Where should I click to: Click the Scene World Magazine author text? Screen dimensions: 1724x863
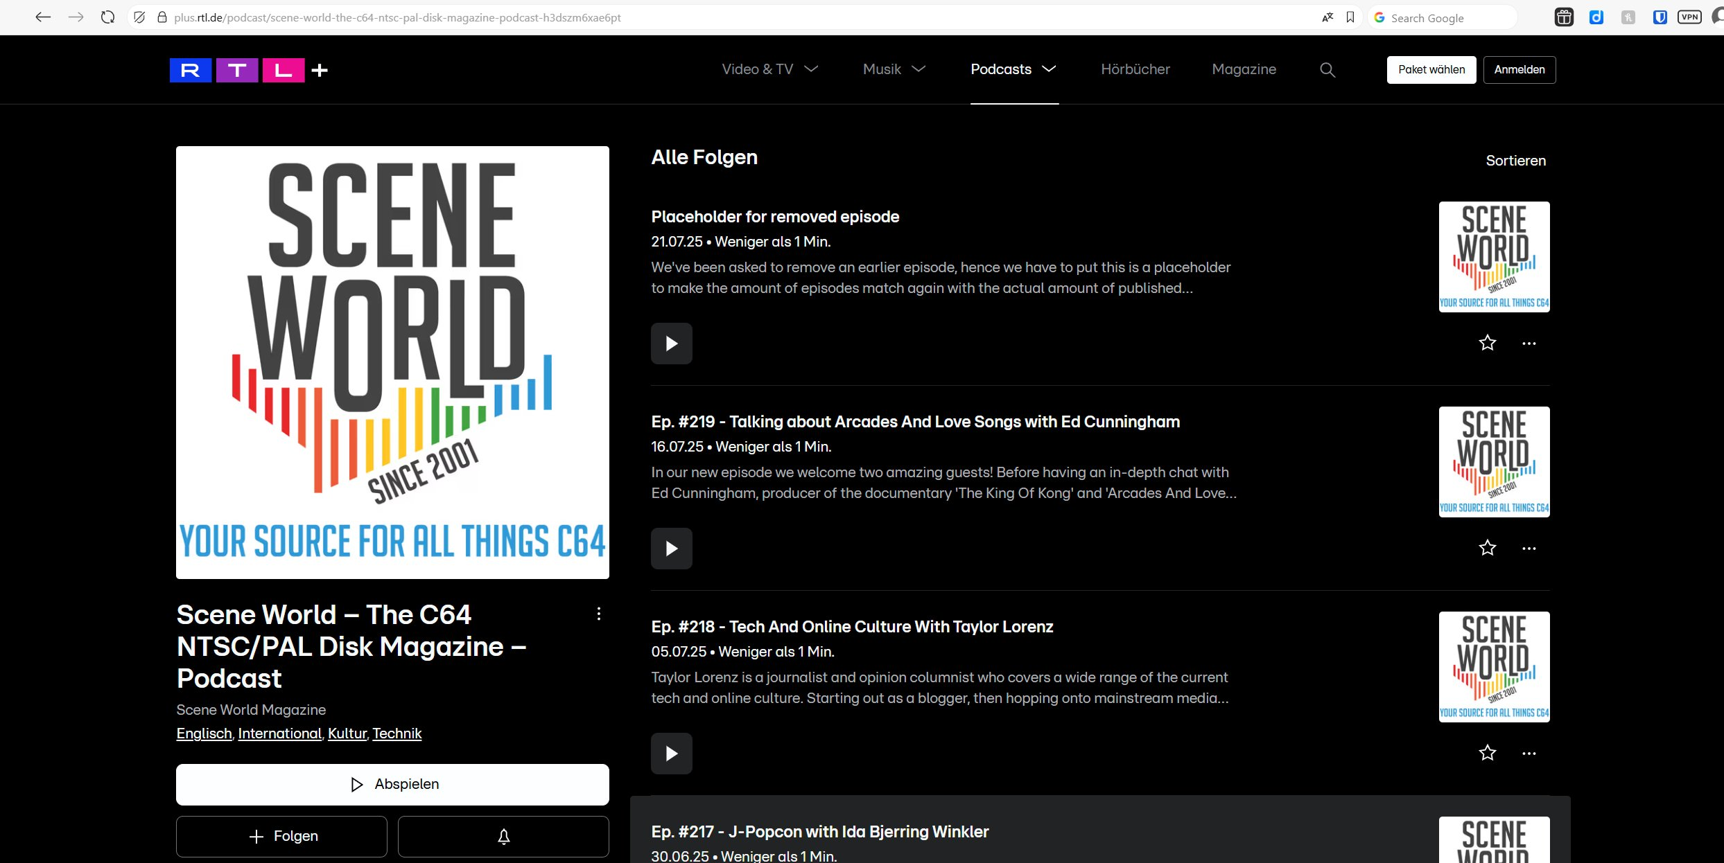[x=251, y=710]
